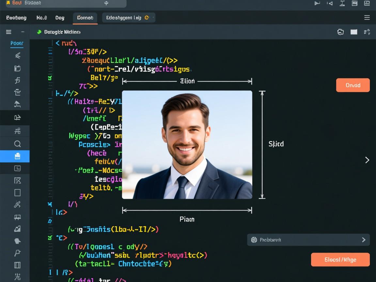This screenshot has height=282, width=376.
Task: Click the flag icon in left sidebar
Action: [17, 252]
